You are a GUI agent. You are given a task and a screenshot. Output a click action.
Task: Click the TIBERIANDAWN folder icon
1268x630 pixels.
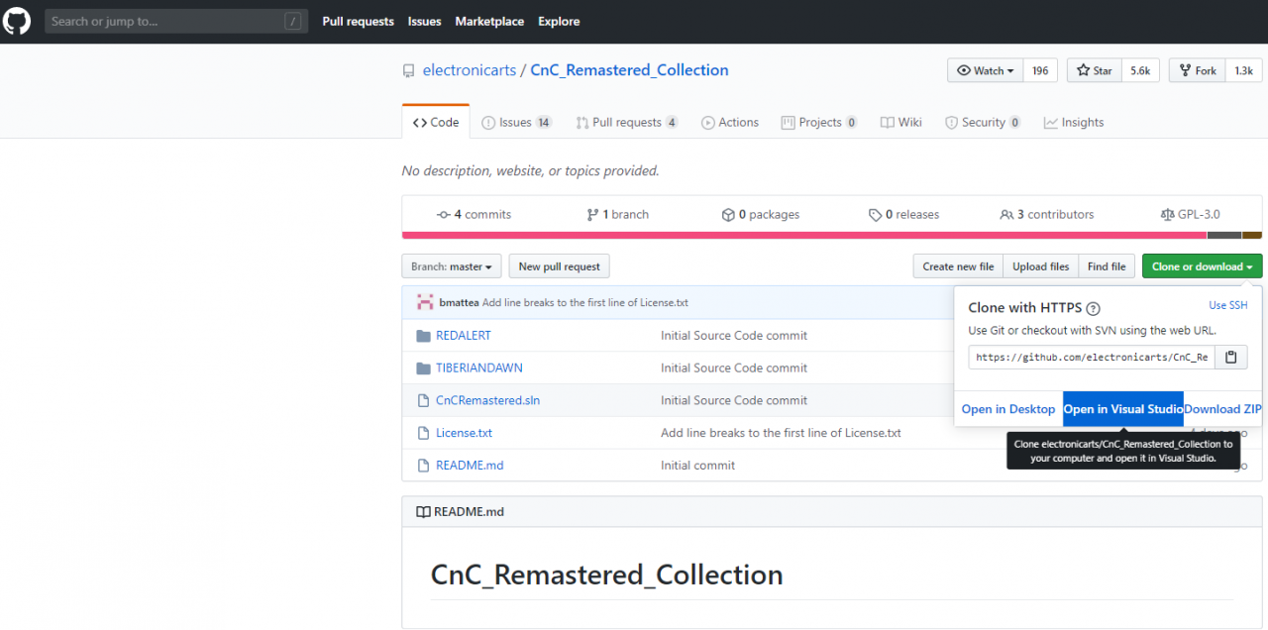(424, 368)
